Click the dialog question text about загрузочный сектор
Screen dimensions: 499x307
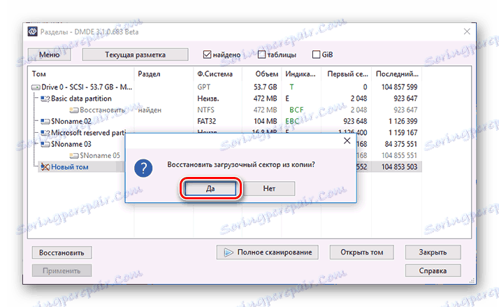tap(241, 165)
